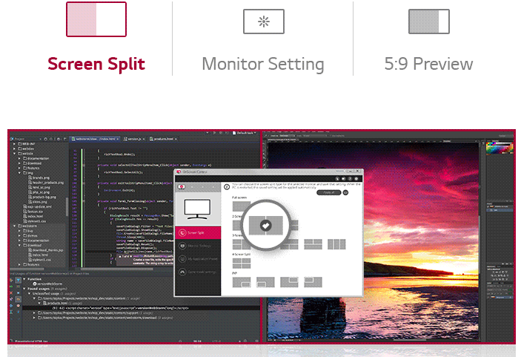Image resolution: width=521 pixels, height=357 pixels.
Task: Open the 5:9 Preview tab
Action: pos(428,64)
